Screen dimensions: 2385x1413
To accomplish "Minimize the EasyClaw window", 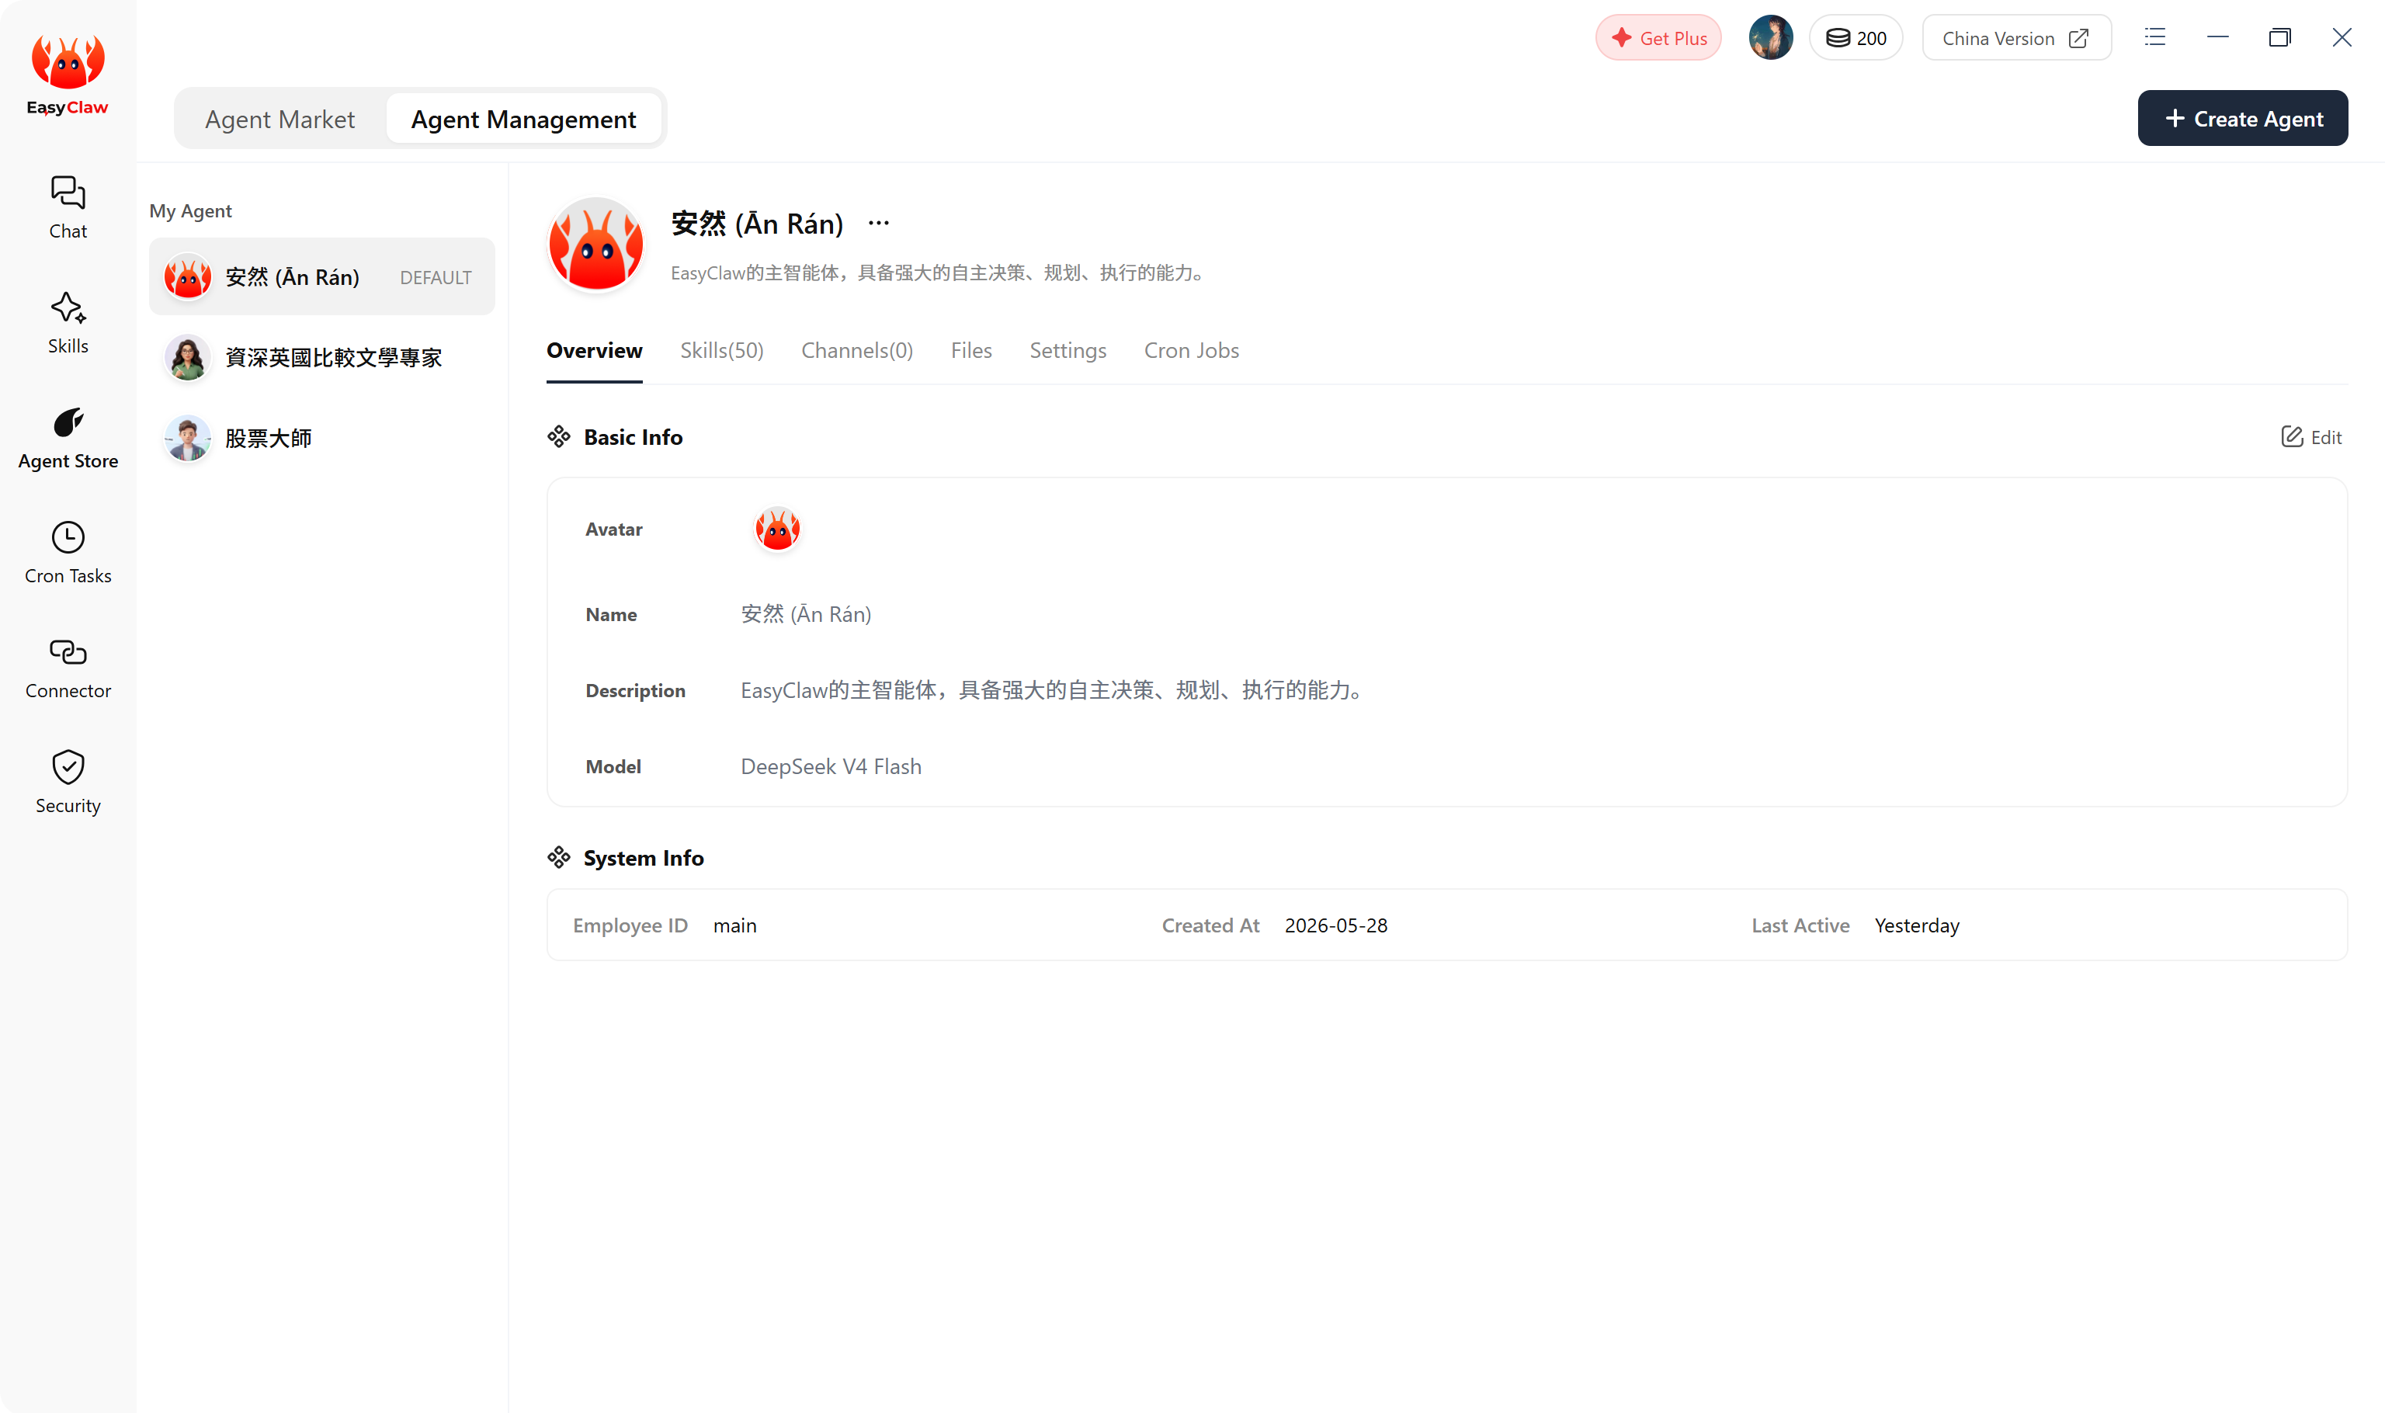I will coord(2217,37).
